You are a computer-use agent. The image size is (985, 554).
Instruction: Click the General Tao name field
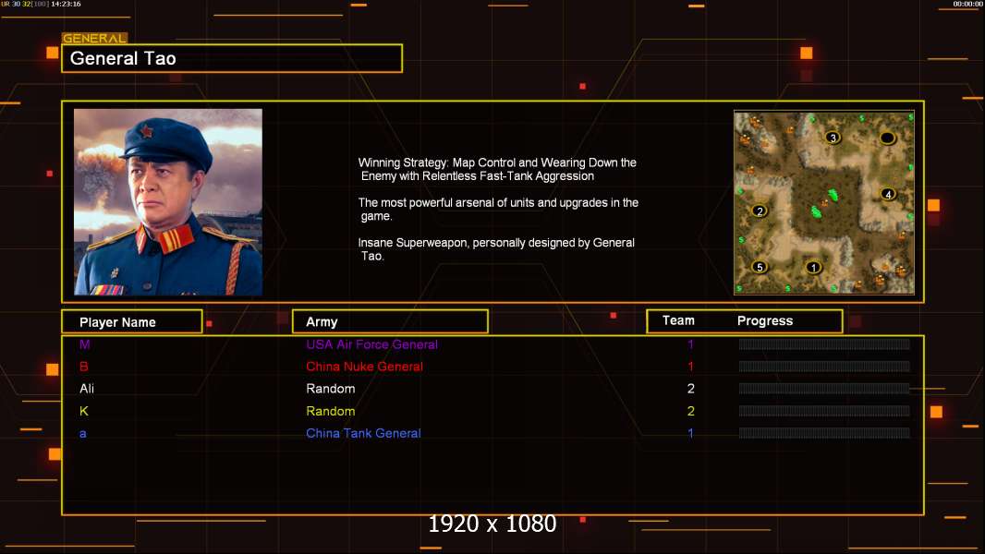pyautogui.click(x=232, y=58)
